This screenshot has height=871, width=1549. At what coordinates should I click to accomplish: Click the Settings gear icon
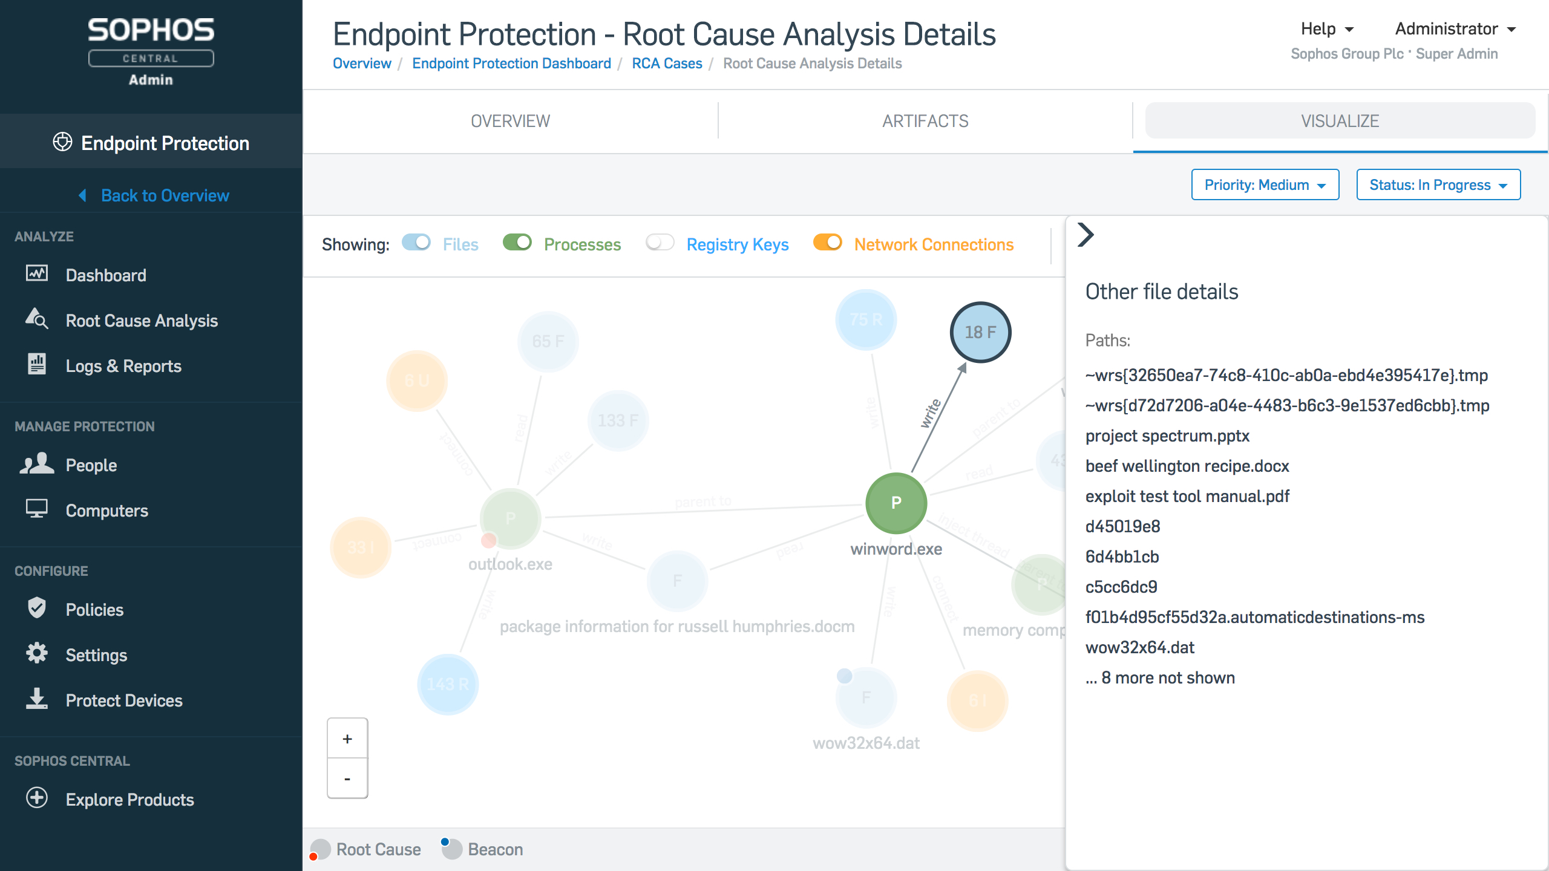(37, 653)
